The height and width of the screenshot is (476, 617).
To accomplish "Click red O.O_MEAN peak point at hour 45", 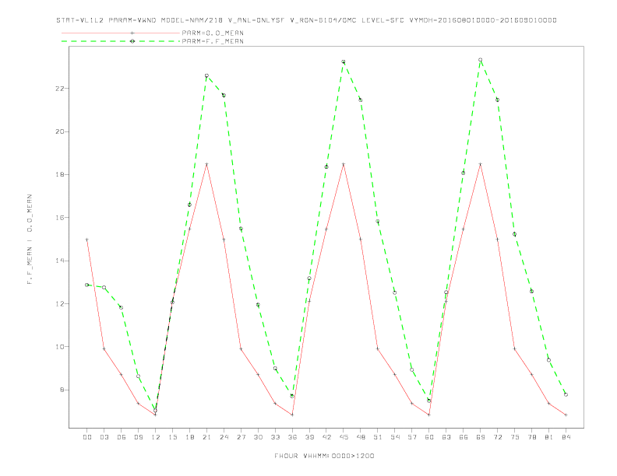I will point(344,164).
